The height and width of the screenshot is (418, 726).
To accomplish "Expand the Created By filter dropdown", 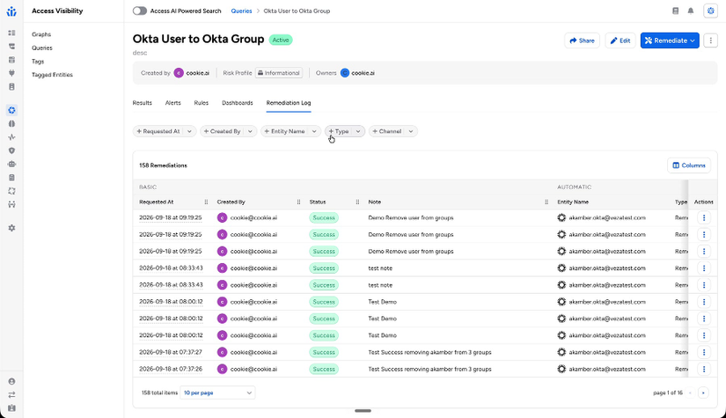I will tap(250, 131).
